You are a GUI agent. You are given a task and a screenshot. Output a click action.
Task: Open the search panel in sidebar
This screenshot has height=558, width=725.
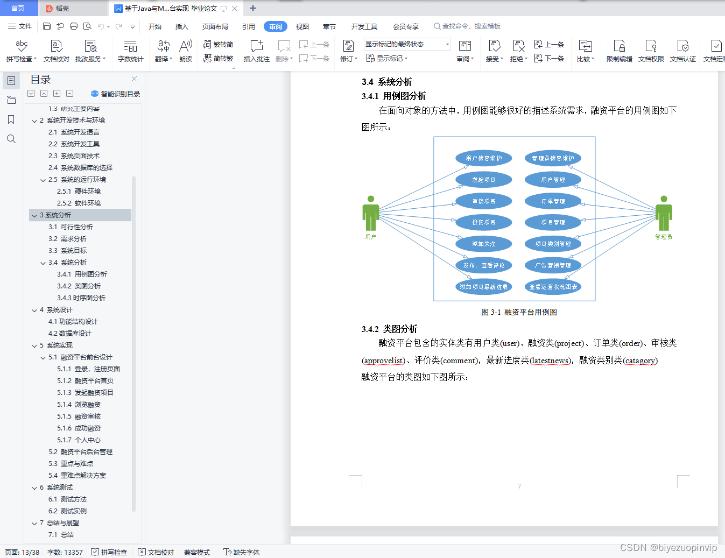click(11, 139)
